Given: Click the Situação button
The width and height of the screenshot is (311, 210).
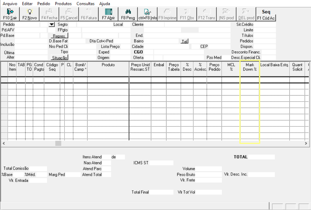Looking at the screenshot, I should [x=59, y=57].
